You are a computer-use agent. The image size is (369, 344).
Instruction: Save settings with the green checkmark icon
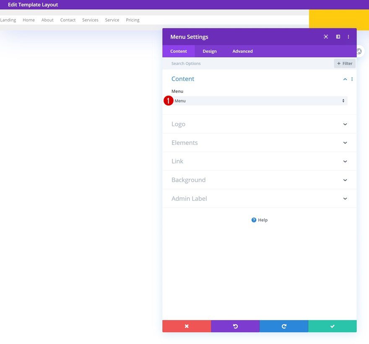pyautogui.click(x=332, y=326)
